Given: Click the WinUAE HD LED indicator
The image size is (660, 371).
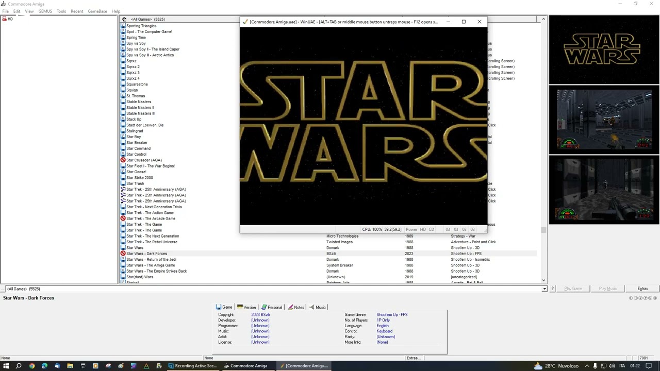Looking at the screenshot, I should (423, 229).
